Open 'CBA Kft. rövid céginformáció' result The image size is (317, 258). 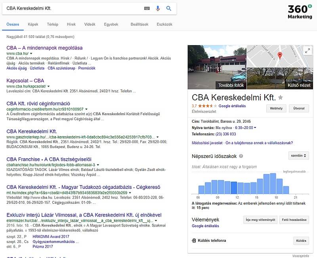[38, 104]
